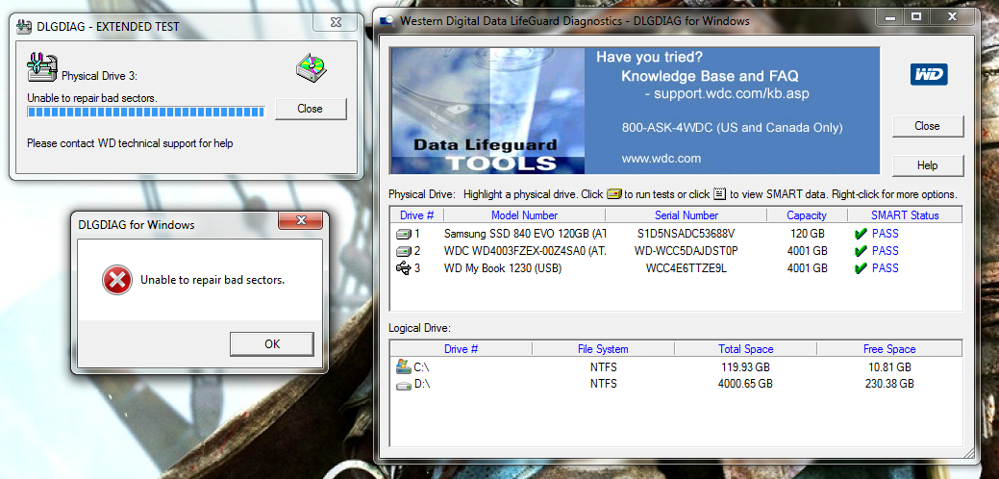The width and height of the screenshot is (999, 479).
Task: Click the view SMART data icon
Action: (x=720, y=193)
